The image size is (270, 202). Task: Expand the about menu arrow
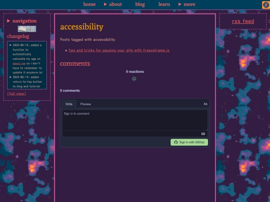tap(105, 4)
